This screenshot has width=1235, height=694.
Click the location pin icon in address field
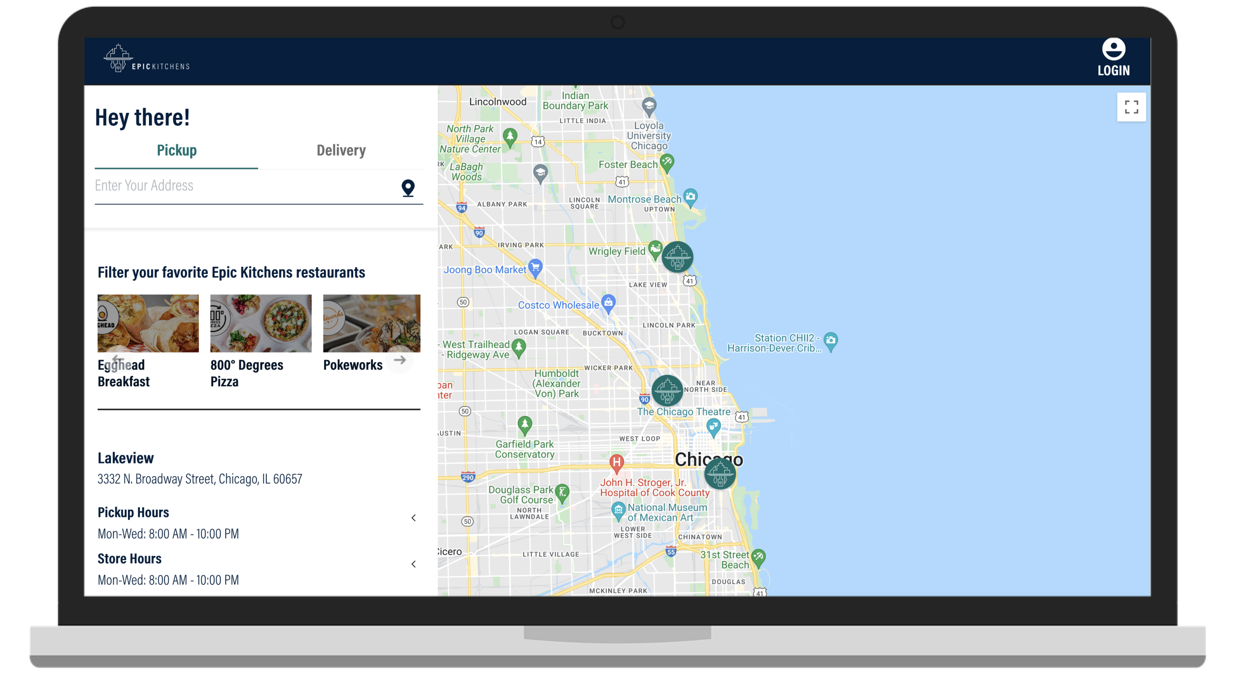pos(408,188)
